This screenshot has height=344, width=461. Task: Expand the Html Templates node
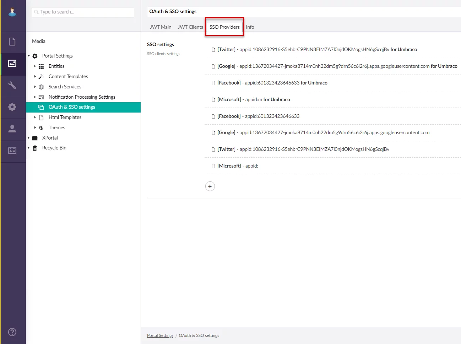tap(35, 117)
